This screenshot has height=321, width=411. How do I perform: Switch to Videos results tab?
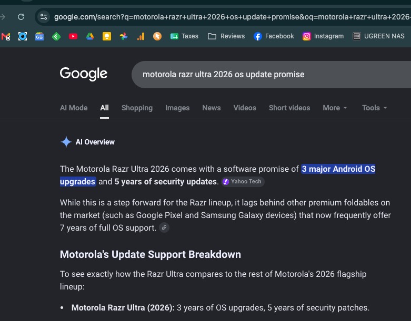click(245, 108)
